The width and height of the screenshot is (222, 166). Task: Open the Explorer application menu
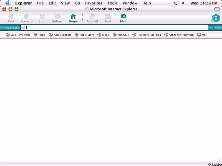pyautogui.click(x=24, y=3)
